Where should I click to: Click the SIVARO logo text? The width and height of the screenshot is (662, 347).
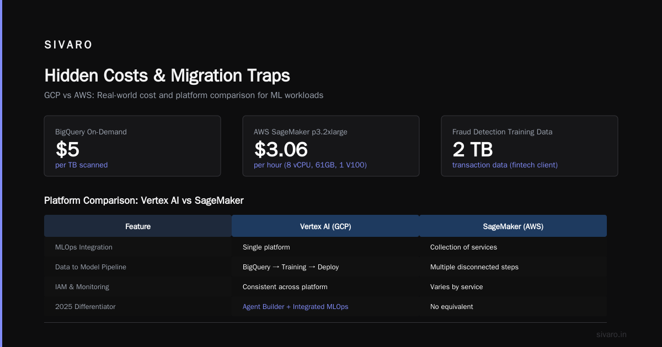tap(68, 45)
